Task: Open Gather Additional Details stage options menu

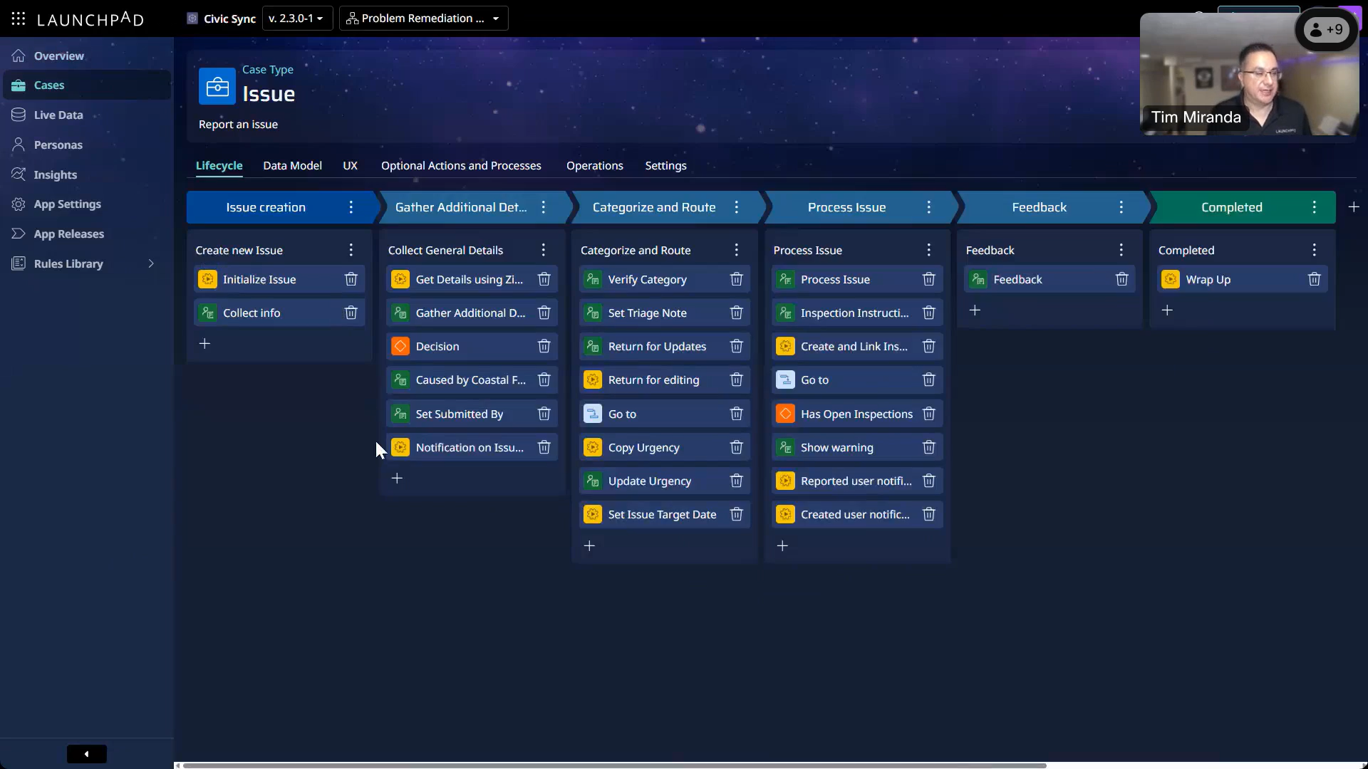Action: pyautogui.click(x=544, y=207)
